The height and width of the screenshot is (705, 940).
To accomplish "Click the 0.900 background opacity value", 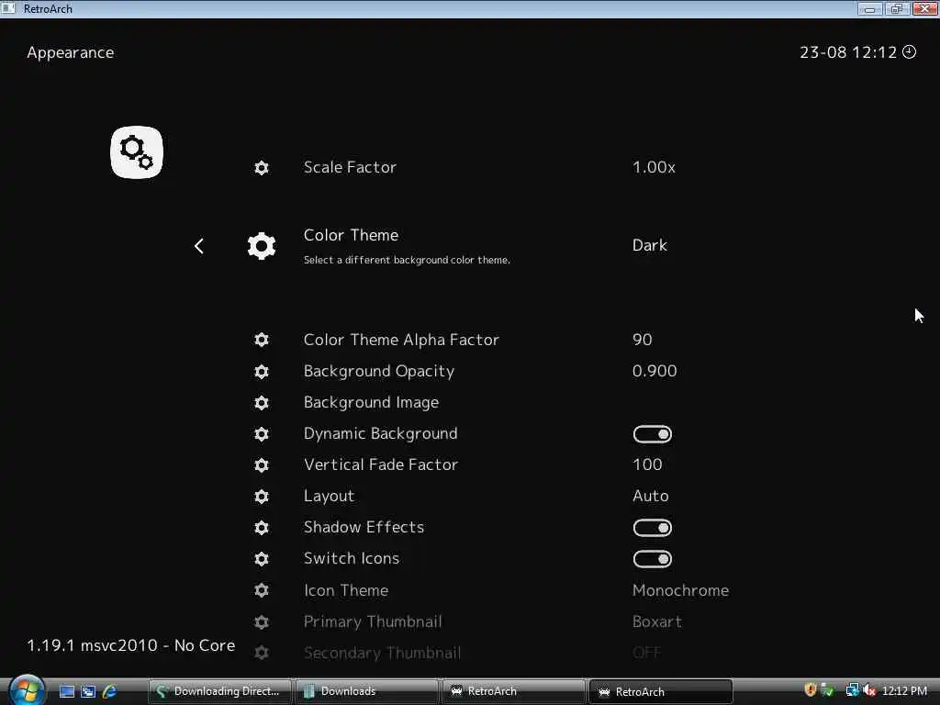I will click(654, 371).
